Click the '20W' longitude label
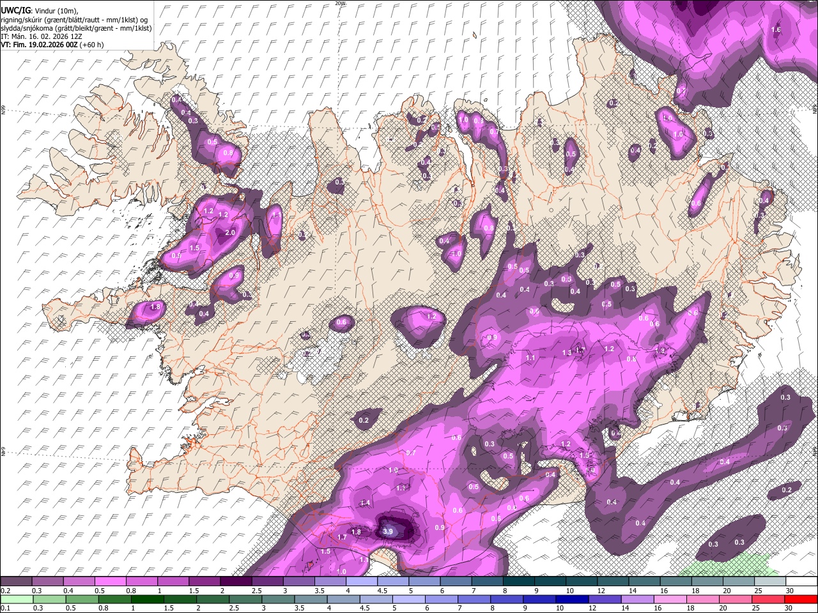This screenshot has width=818, height=613. click(x=339, y=3)
